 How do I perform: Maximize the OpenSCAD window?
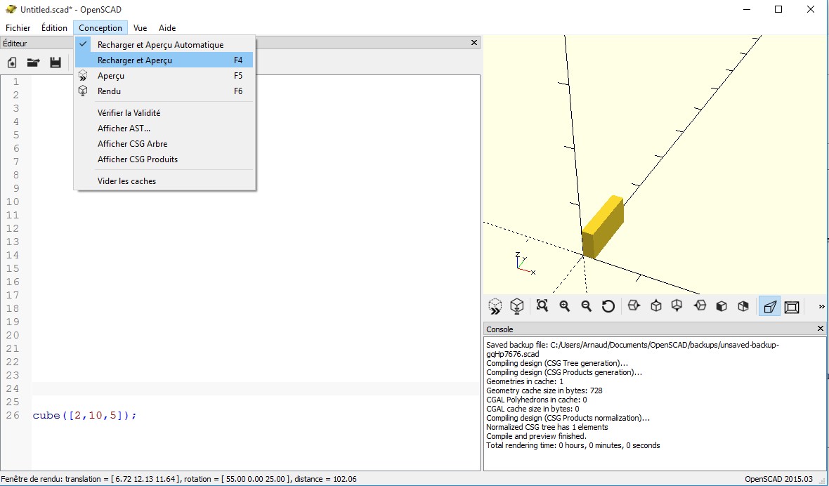[x=778, y=10]
